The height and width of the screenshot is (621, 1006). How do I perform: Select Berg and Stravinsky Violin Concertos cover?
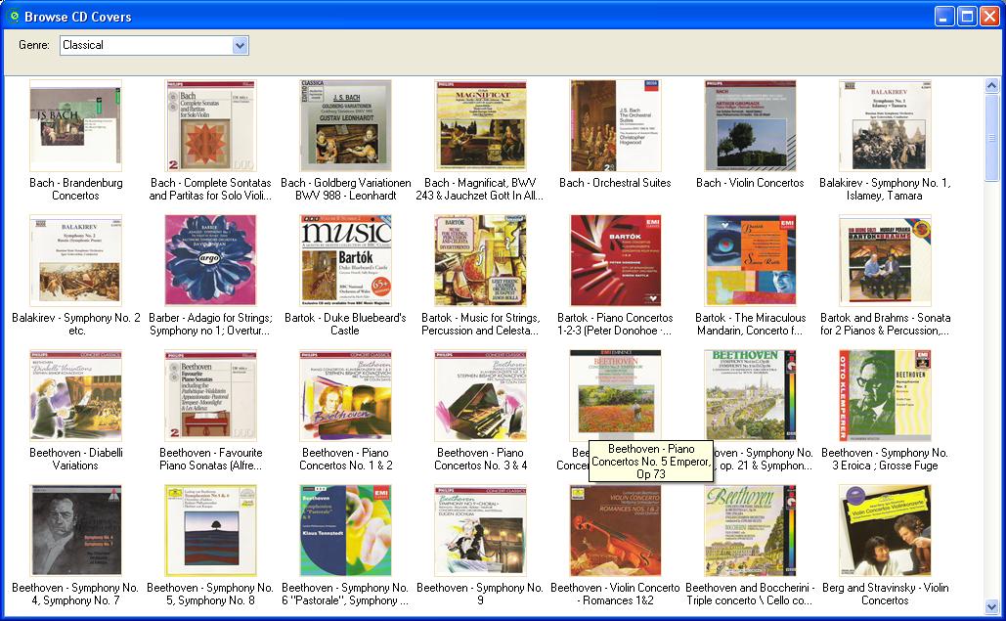point(885,531)
